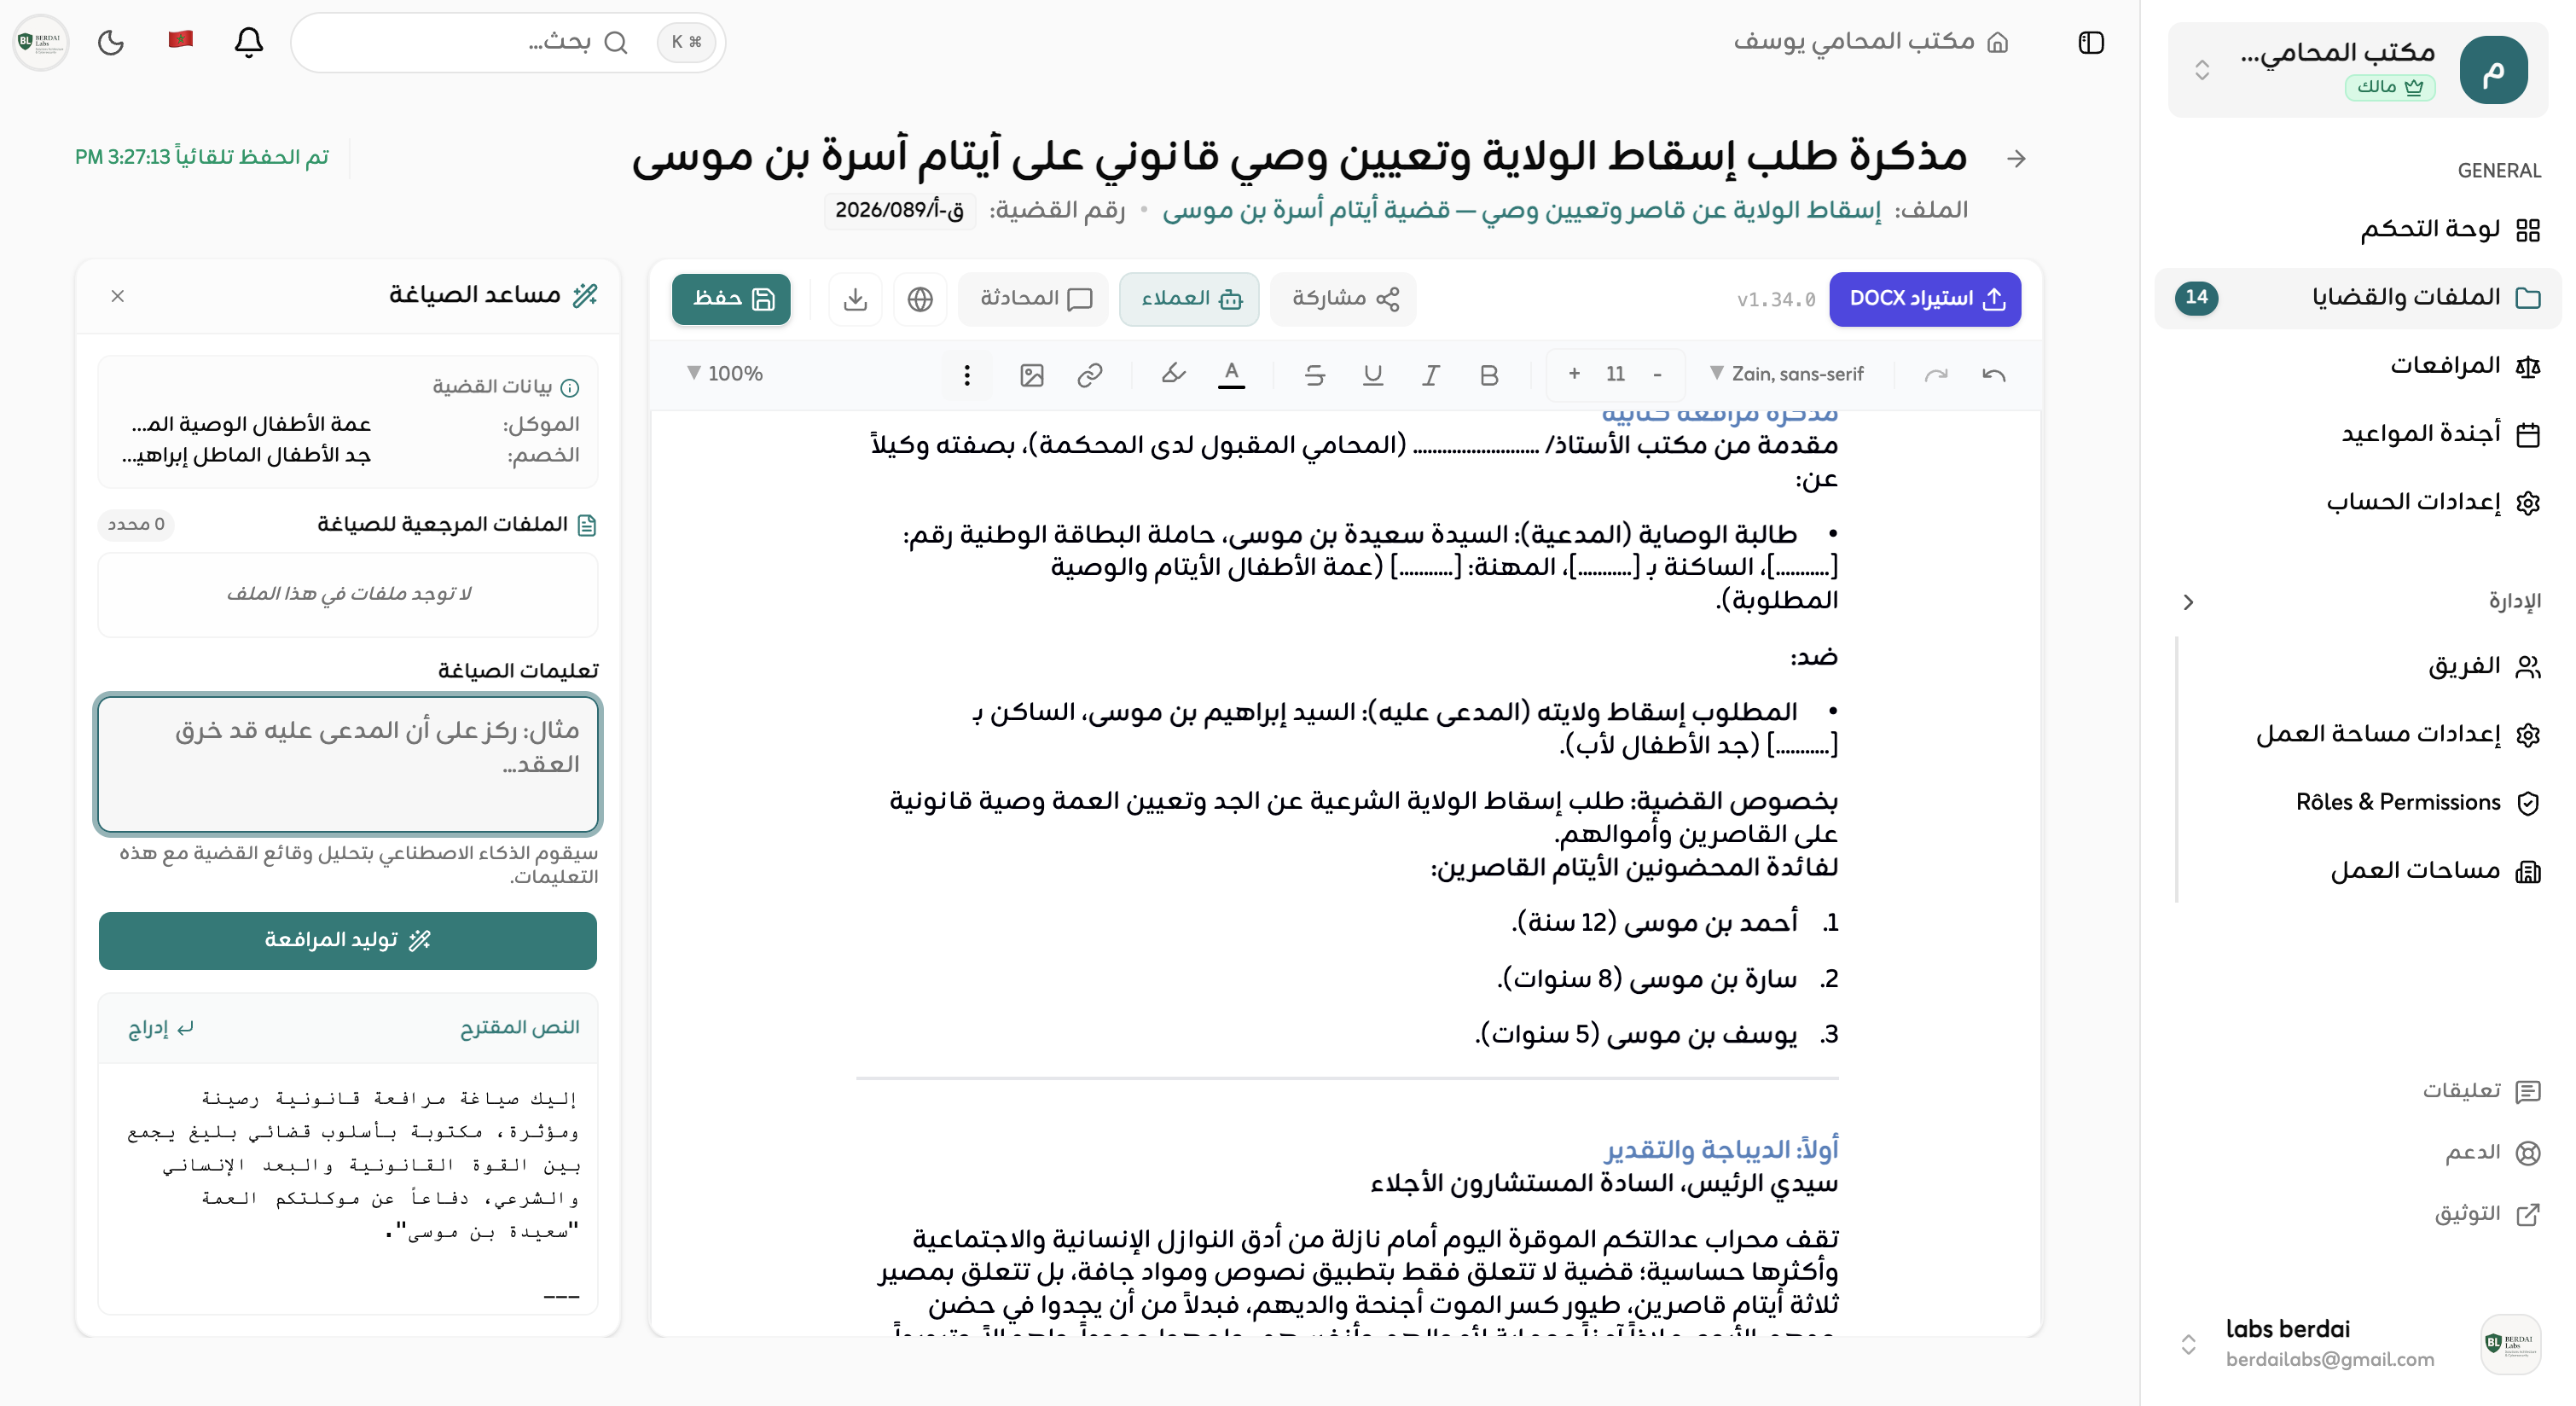Click the 14 badge on الملفات والقضايا
Screen dimensions: 2576x1406
pyautogui.click(x=2196, y=297)
